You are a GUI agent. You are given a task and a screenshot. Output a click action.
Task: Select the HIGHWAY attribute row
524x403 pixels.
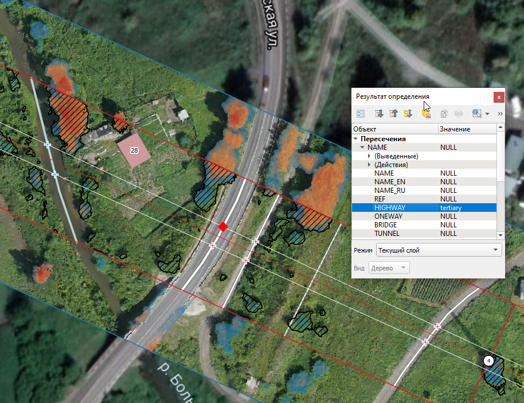396,208
